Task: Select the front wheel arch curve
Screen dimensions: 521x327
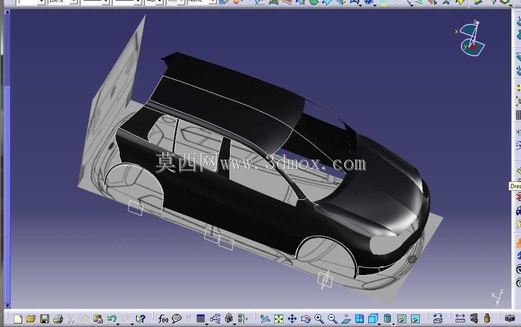Action: [326, 237]
